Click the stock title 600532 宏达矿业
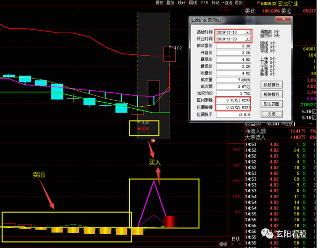 [x=279, y=3]
